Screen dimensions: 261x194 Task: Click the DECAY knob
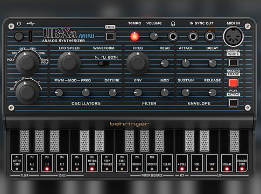coord(213,63)
